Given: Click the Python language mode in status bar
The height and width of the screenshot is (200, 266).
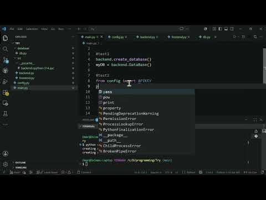Looking at the screenshot, I should [x=191, y=172].
